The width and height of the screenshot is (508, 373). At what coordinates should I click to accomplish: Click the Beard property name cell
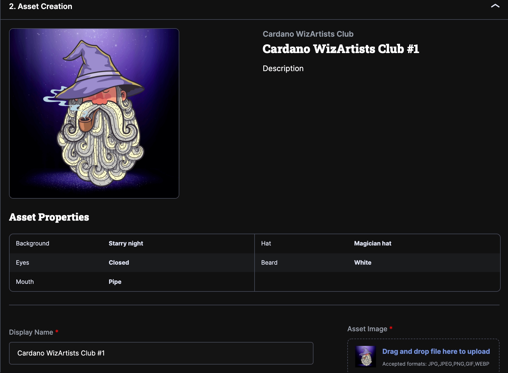tap(269, 263)
